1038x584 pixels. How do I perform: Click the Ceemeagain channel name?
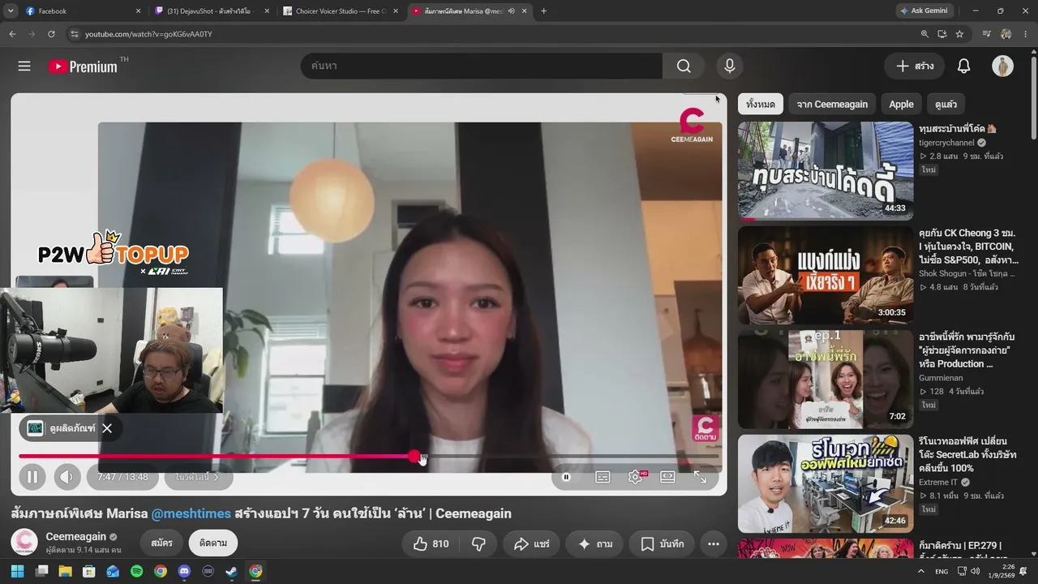[x=75, y=536]
